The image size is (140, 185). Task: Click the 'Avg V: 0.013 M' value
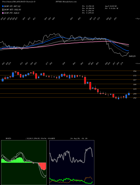point(111,6)
